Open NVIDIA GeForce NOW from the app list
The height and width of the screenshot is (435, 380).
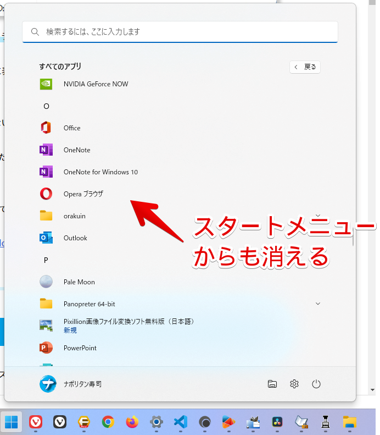[x=180, y=84]
